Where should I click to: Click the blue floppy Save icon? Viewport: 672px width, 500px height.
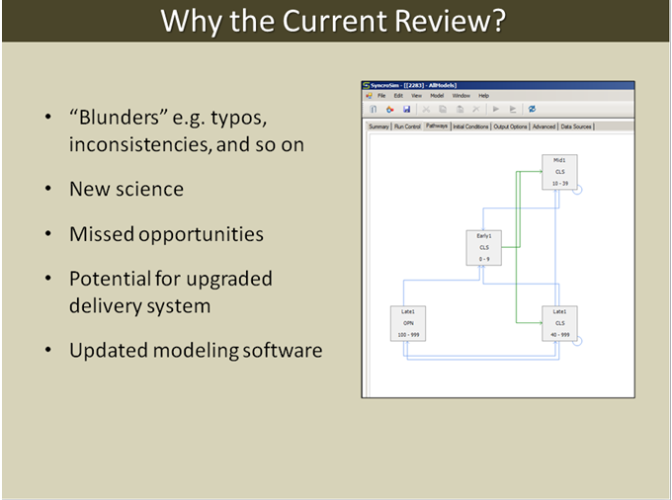pyautogui.click(x=406, y=110)
